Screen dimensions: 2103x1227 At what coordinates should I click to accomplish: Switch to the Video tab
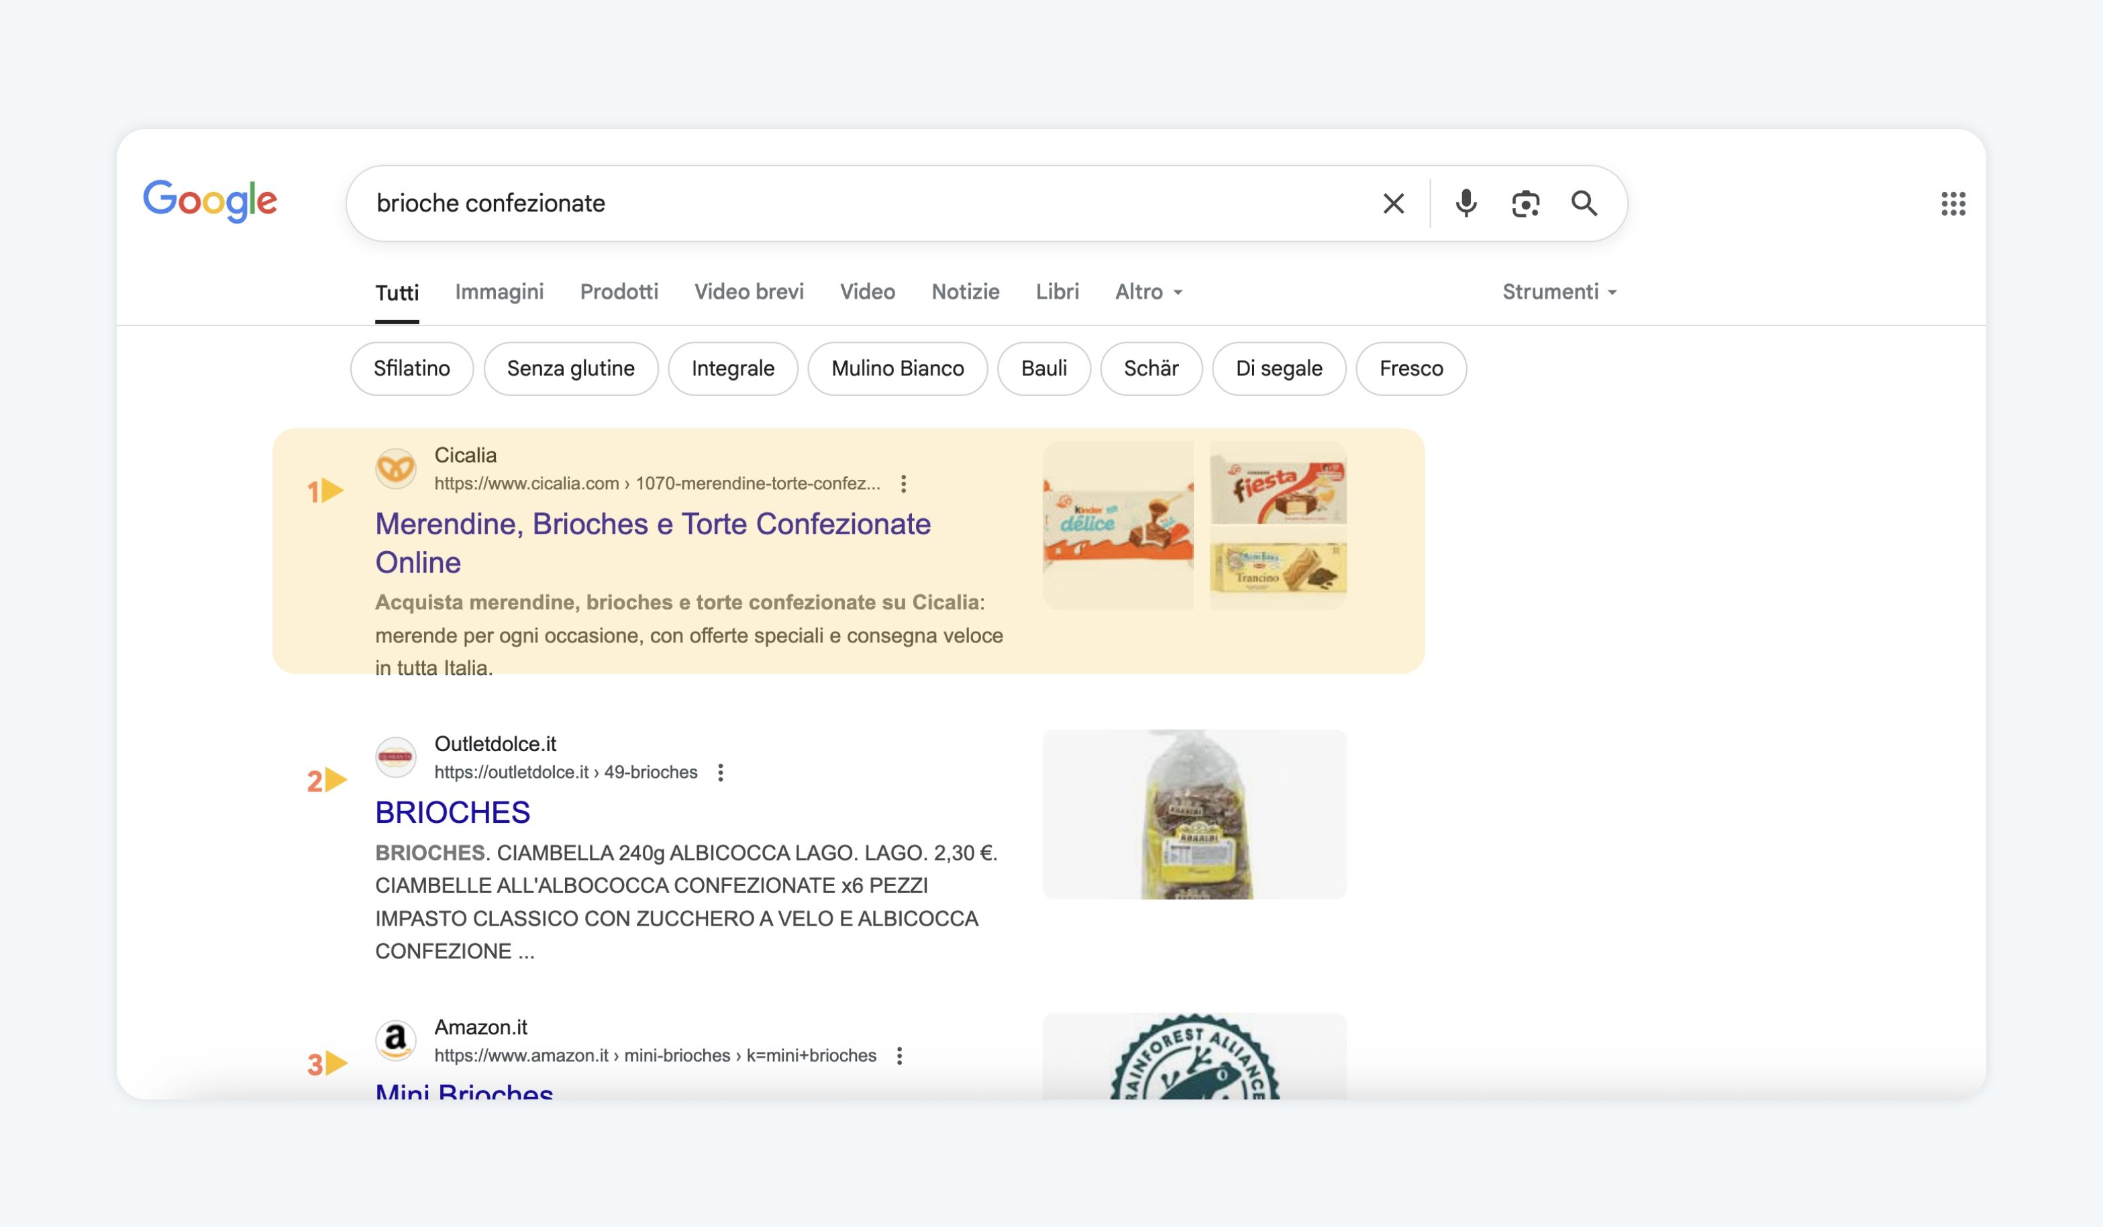867,291
